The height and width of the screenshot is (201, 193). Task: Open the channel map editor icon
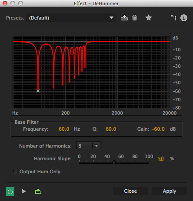tap(173, 18)
